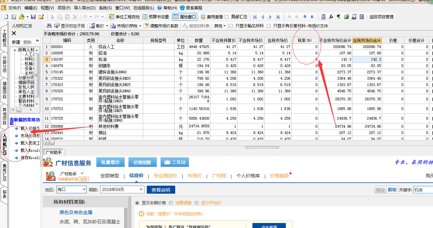Open the 导入导出(D) menu
433x228 pixels.
pos(84,8)
